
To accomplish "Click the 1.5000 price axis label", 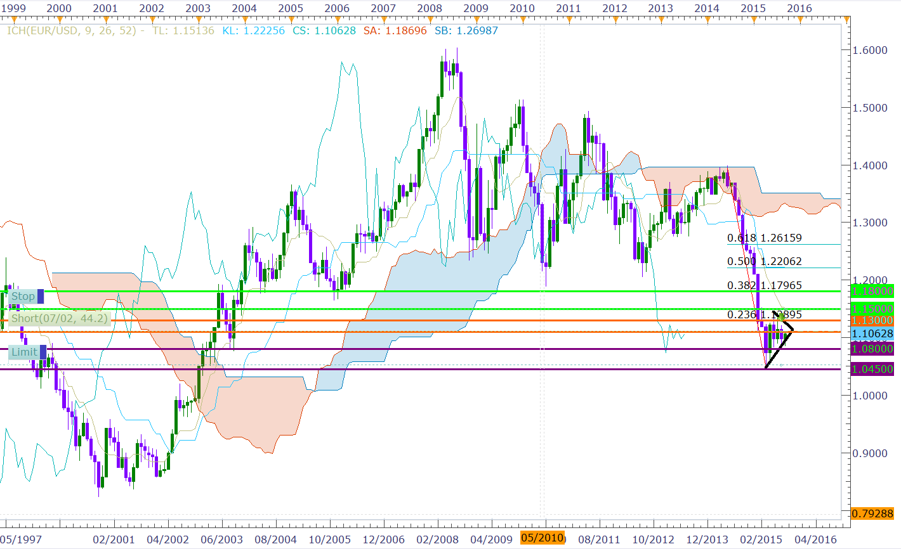I will click(x=870, y=108).
